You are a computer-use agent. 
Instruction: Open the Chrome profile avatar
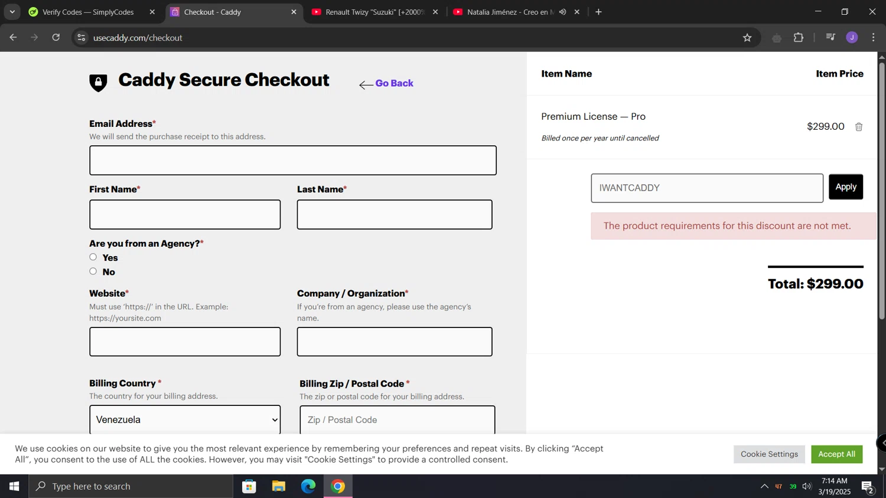coord(852,38)
